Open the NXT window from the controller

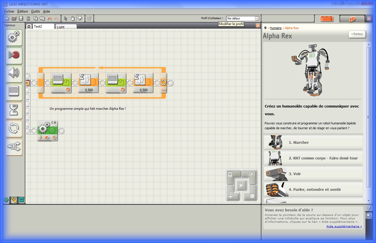231,174
